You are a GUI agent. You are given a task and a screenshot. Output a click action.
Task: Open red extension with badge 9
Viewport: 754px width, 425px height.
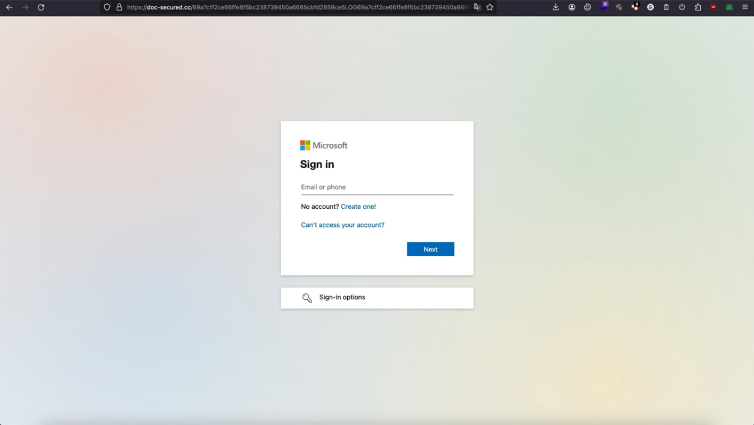(x=635, y=7)
